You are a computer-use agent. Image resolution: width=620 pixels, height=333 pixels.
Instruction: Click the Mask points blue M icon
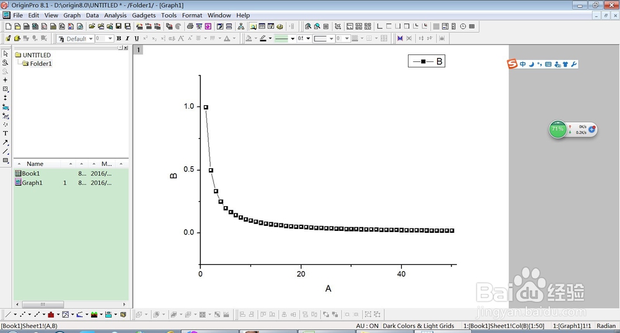(x=400, y=38)
